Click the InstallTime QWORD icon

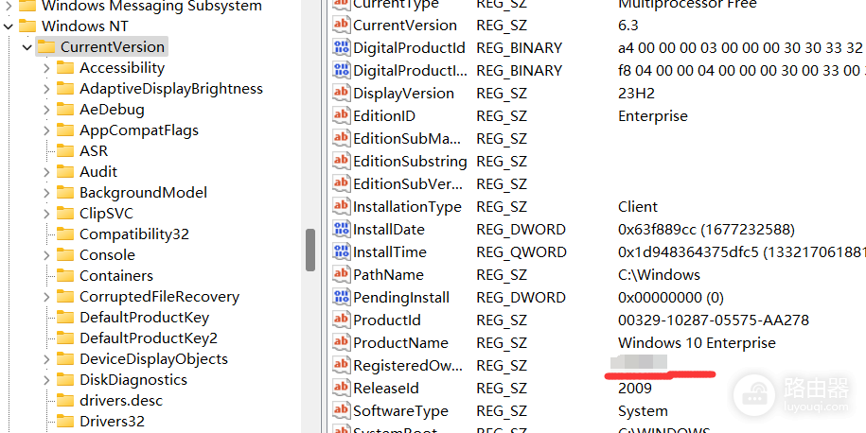click(x=341, y=251)
